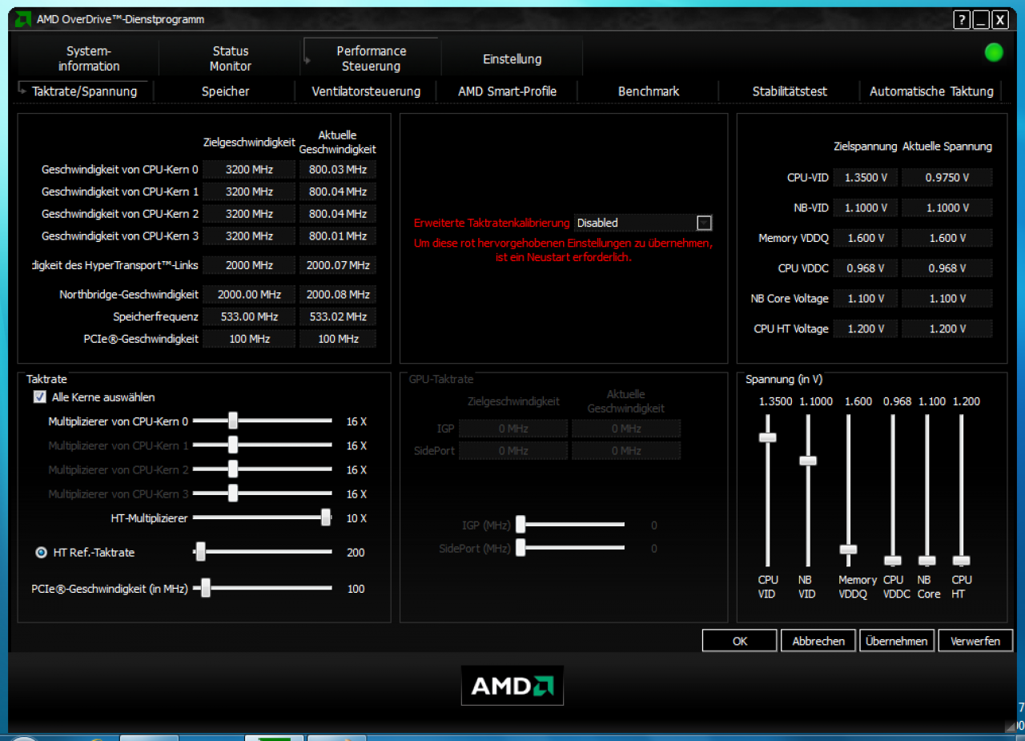Open the Ventilatorsteuerung subtab
Screen dimensions: 1025x741
point(366,91)
